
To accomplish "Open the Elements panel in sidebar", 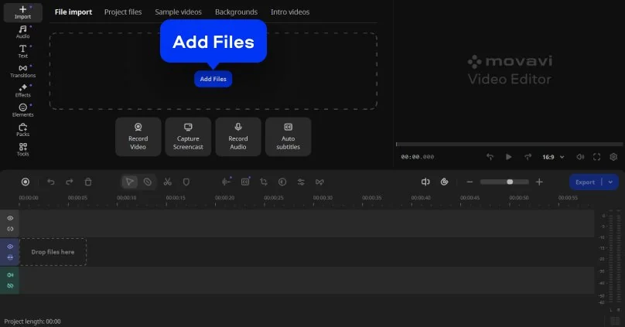I will point(22,110).
